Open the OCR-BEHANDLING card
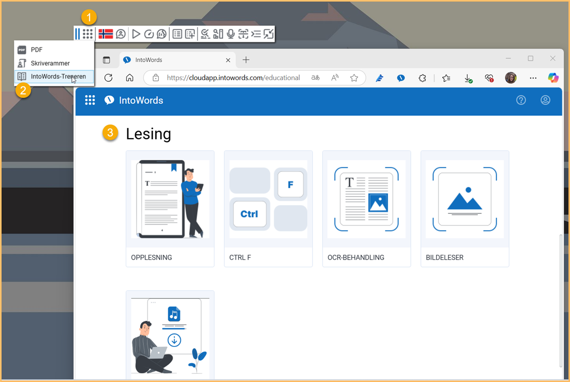 click(x=367, y=209)
